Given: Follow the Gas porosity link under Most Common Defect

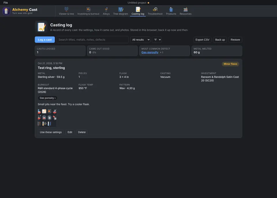Looking at the screenshot, I should tap(150, 52).
